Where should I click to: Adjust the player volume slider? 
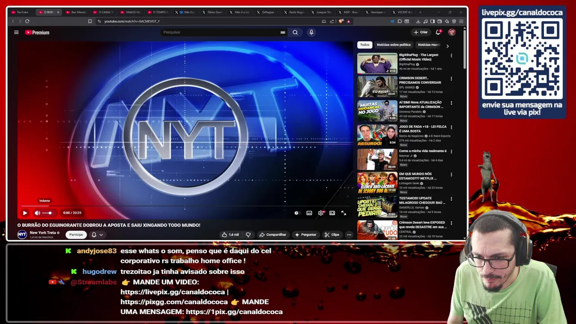(x=47, y=213)
